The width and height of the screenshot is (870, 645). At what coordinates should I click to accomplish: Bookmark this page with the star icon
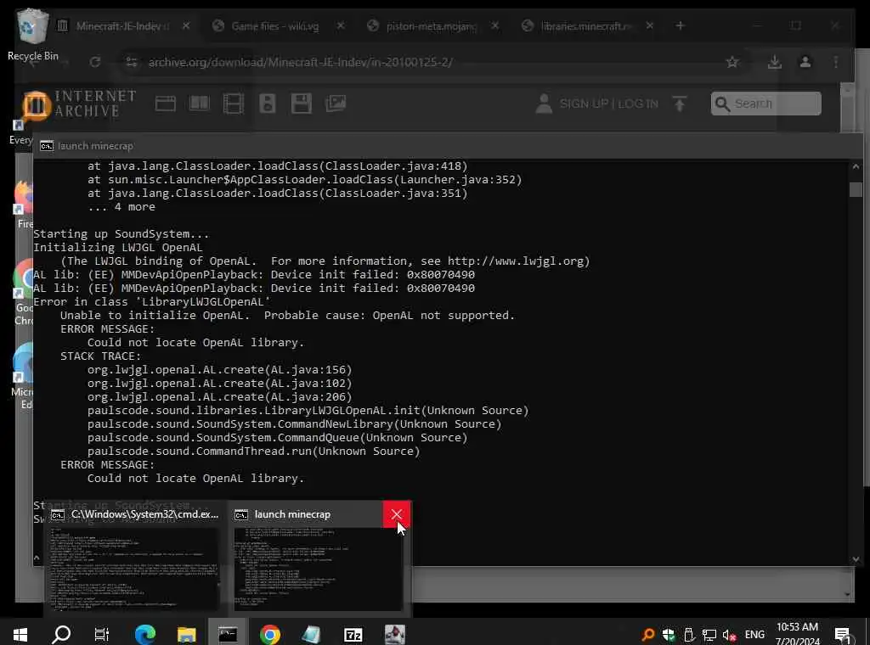[732, 62]
